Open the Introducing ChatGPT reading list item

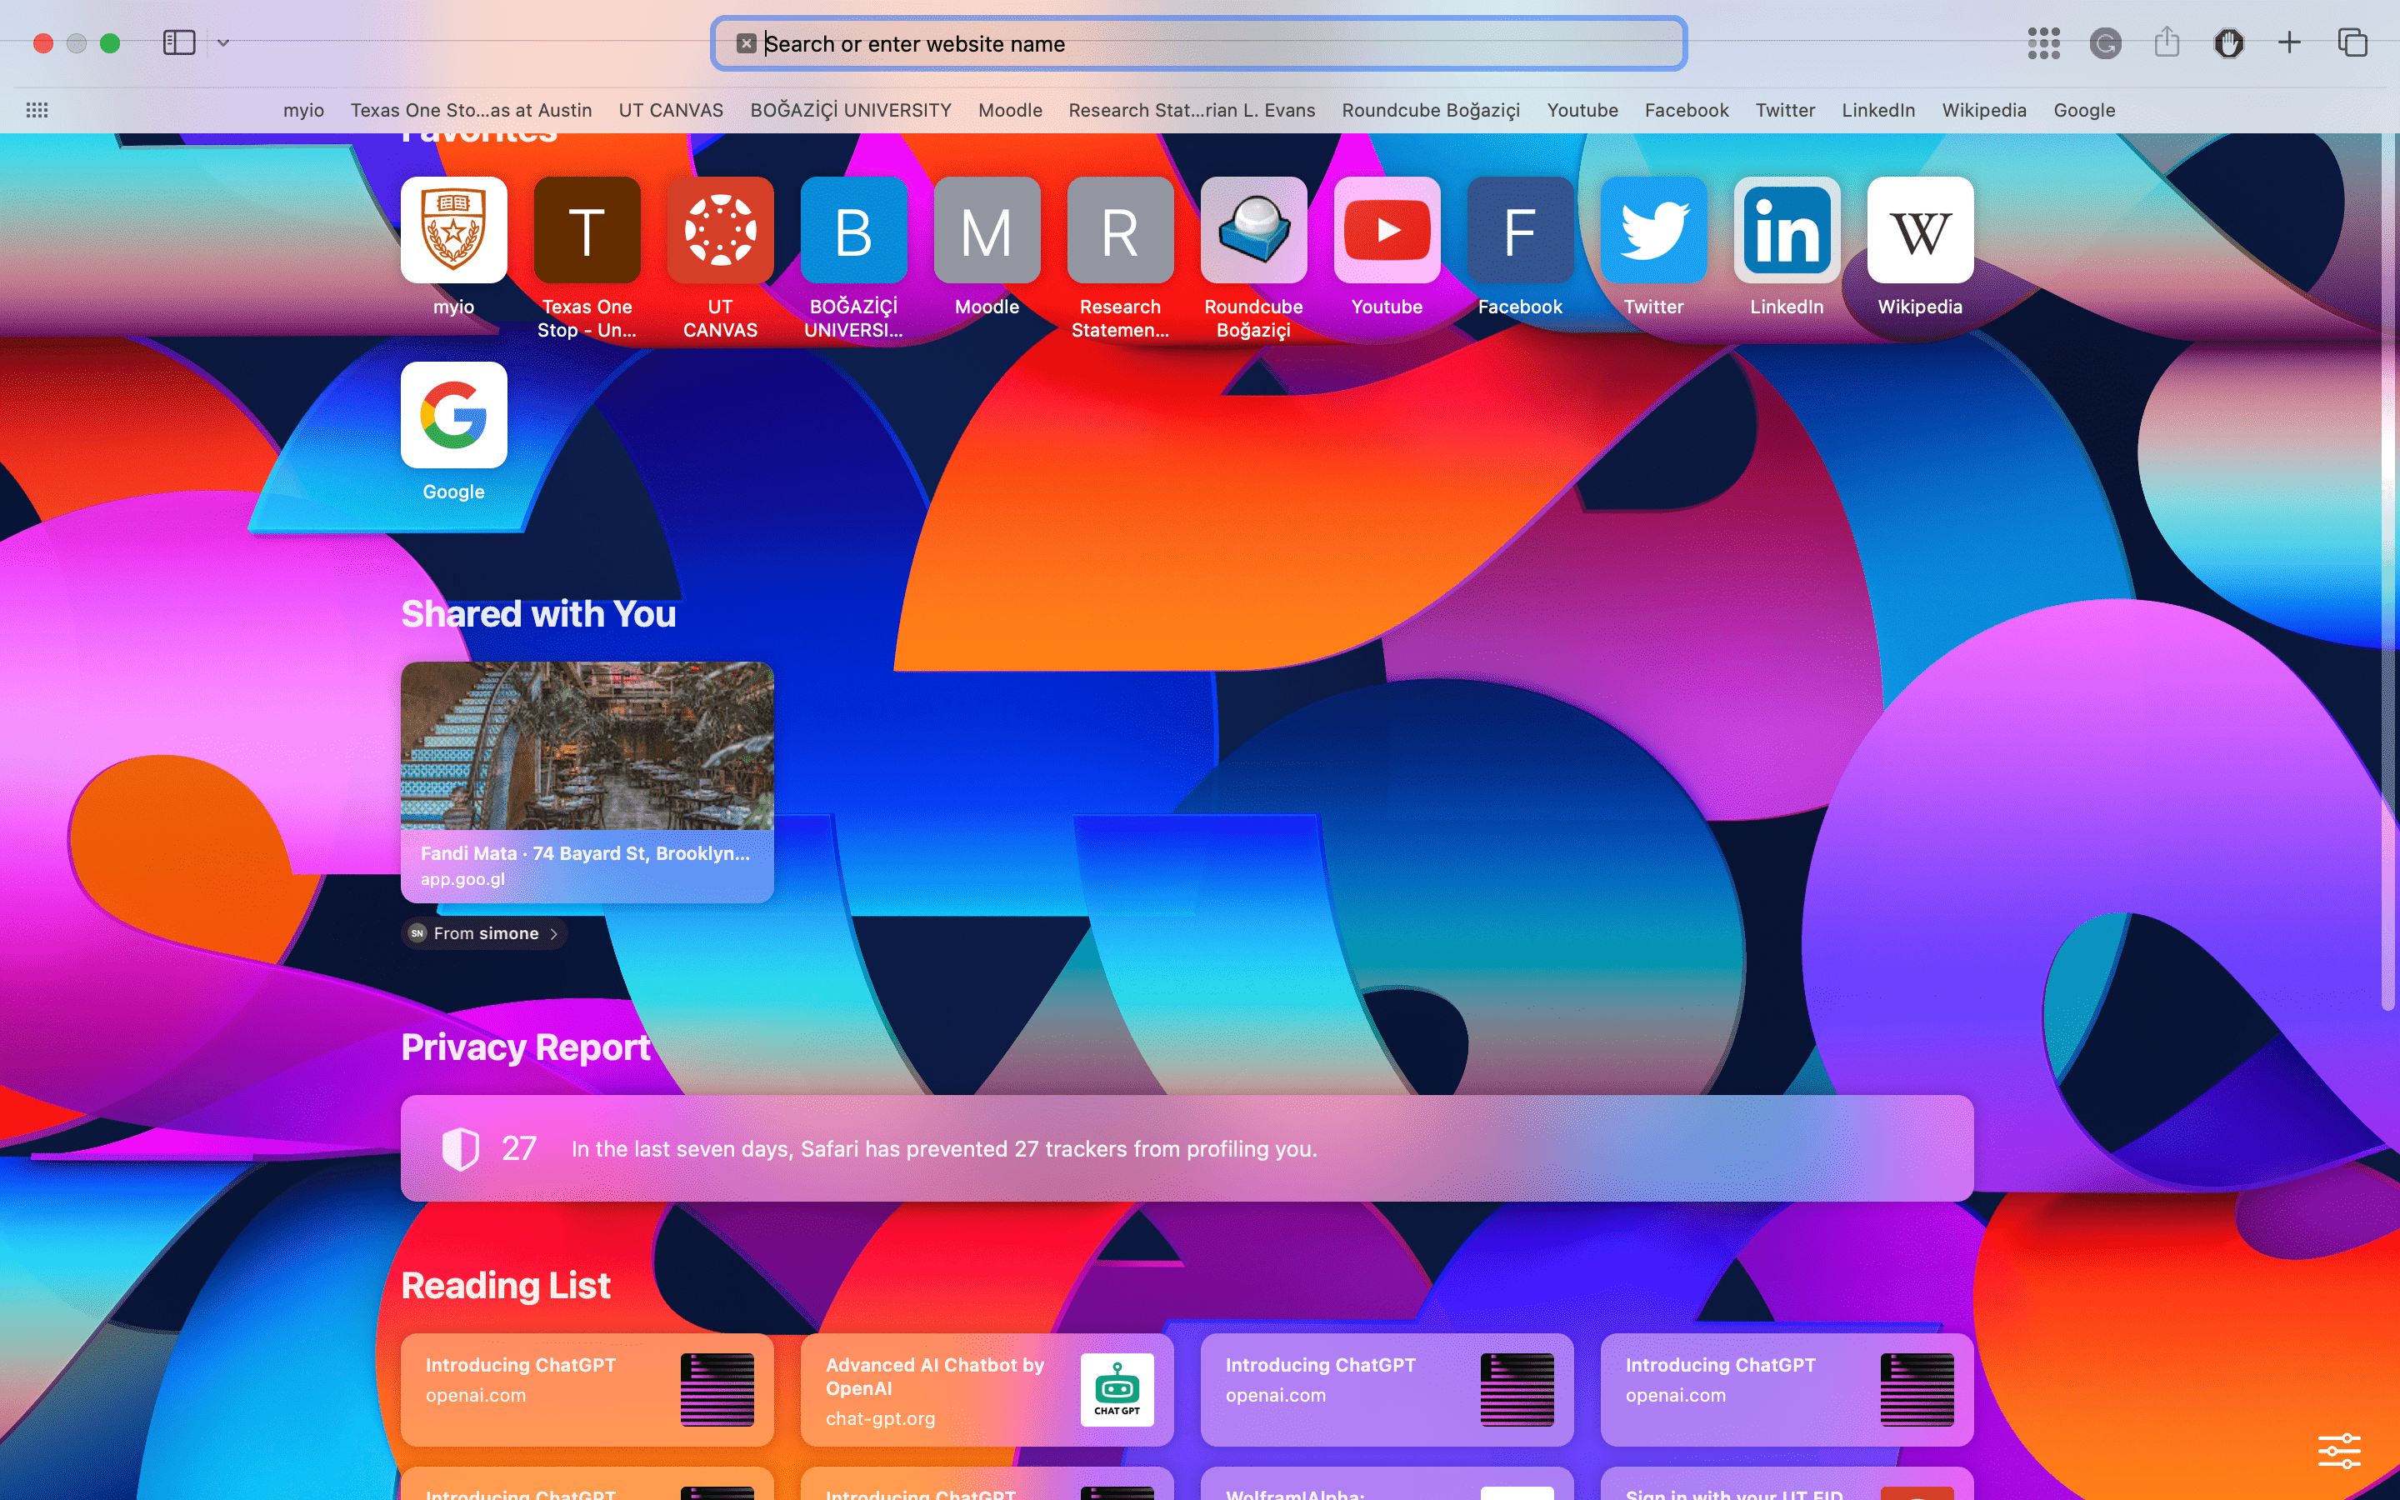(585, 1389)
